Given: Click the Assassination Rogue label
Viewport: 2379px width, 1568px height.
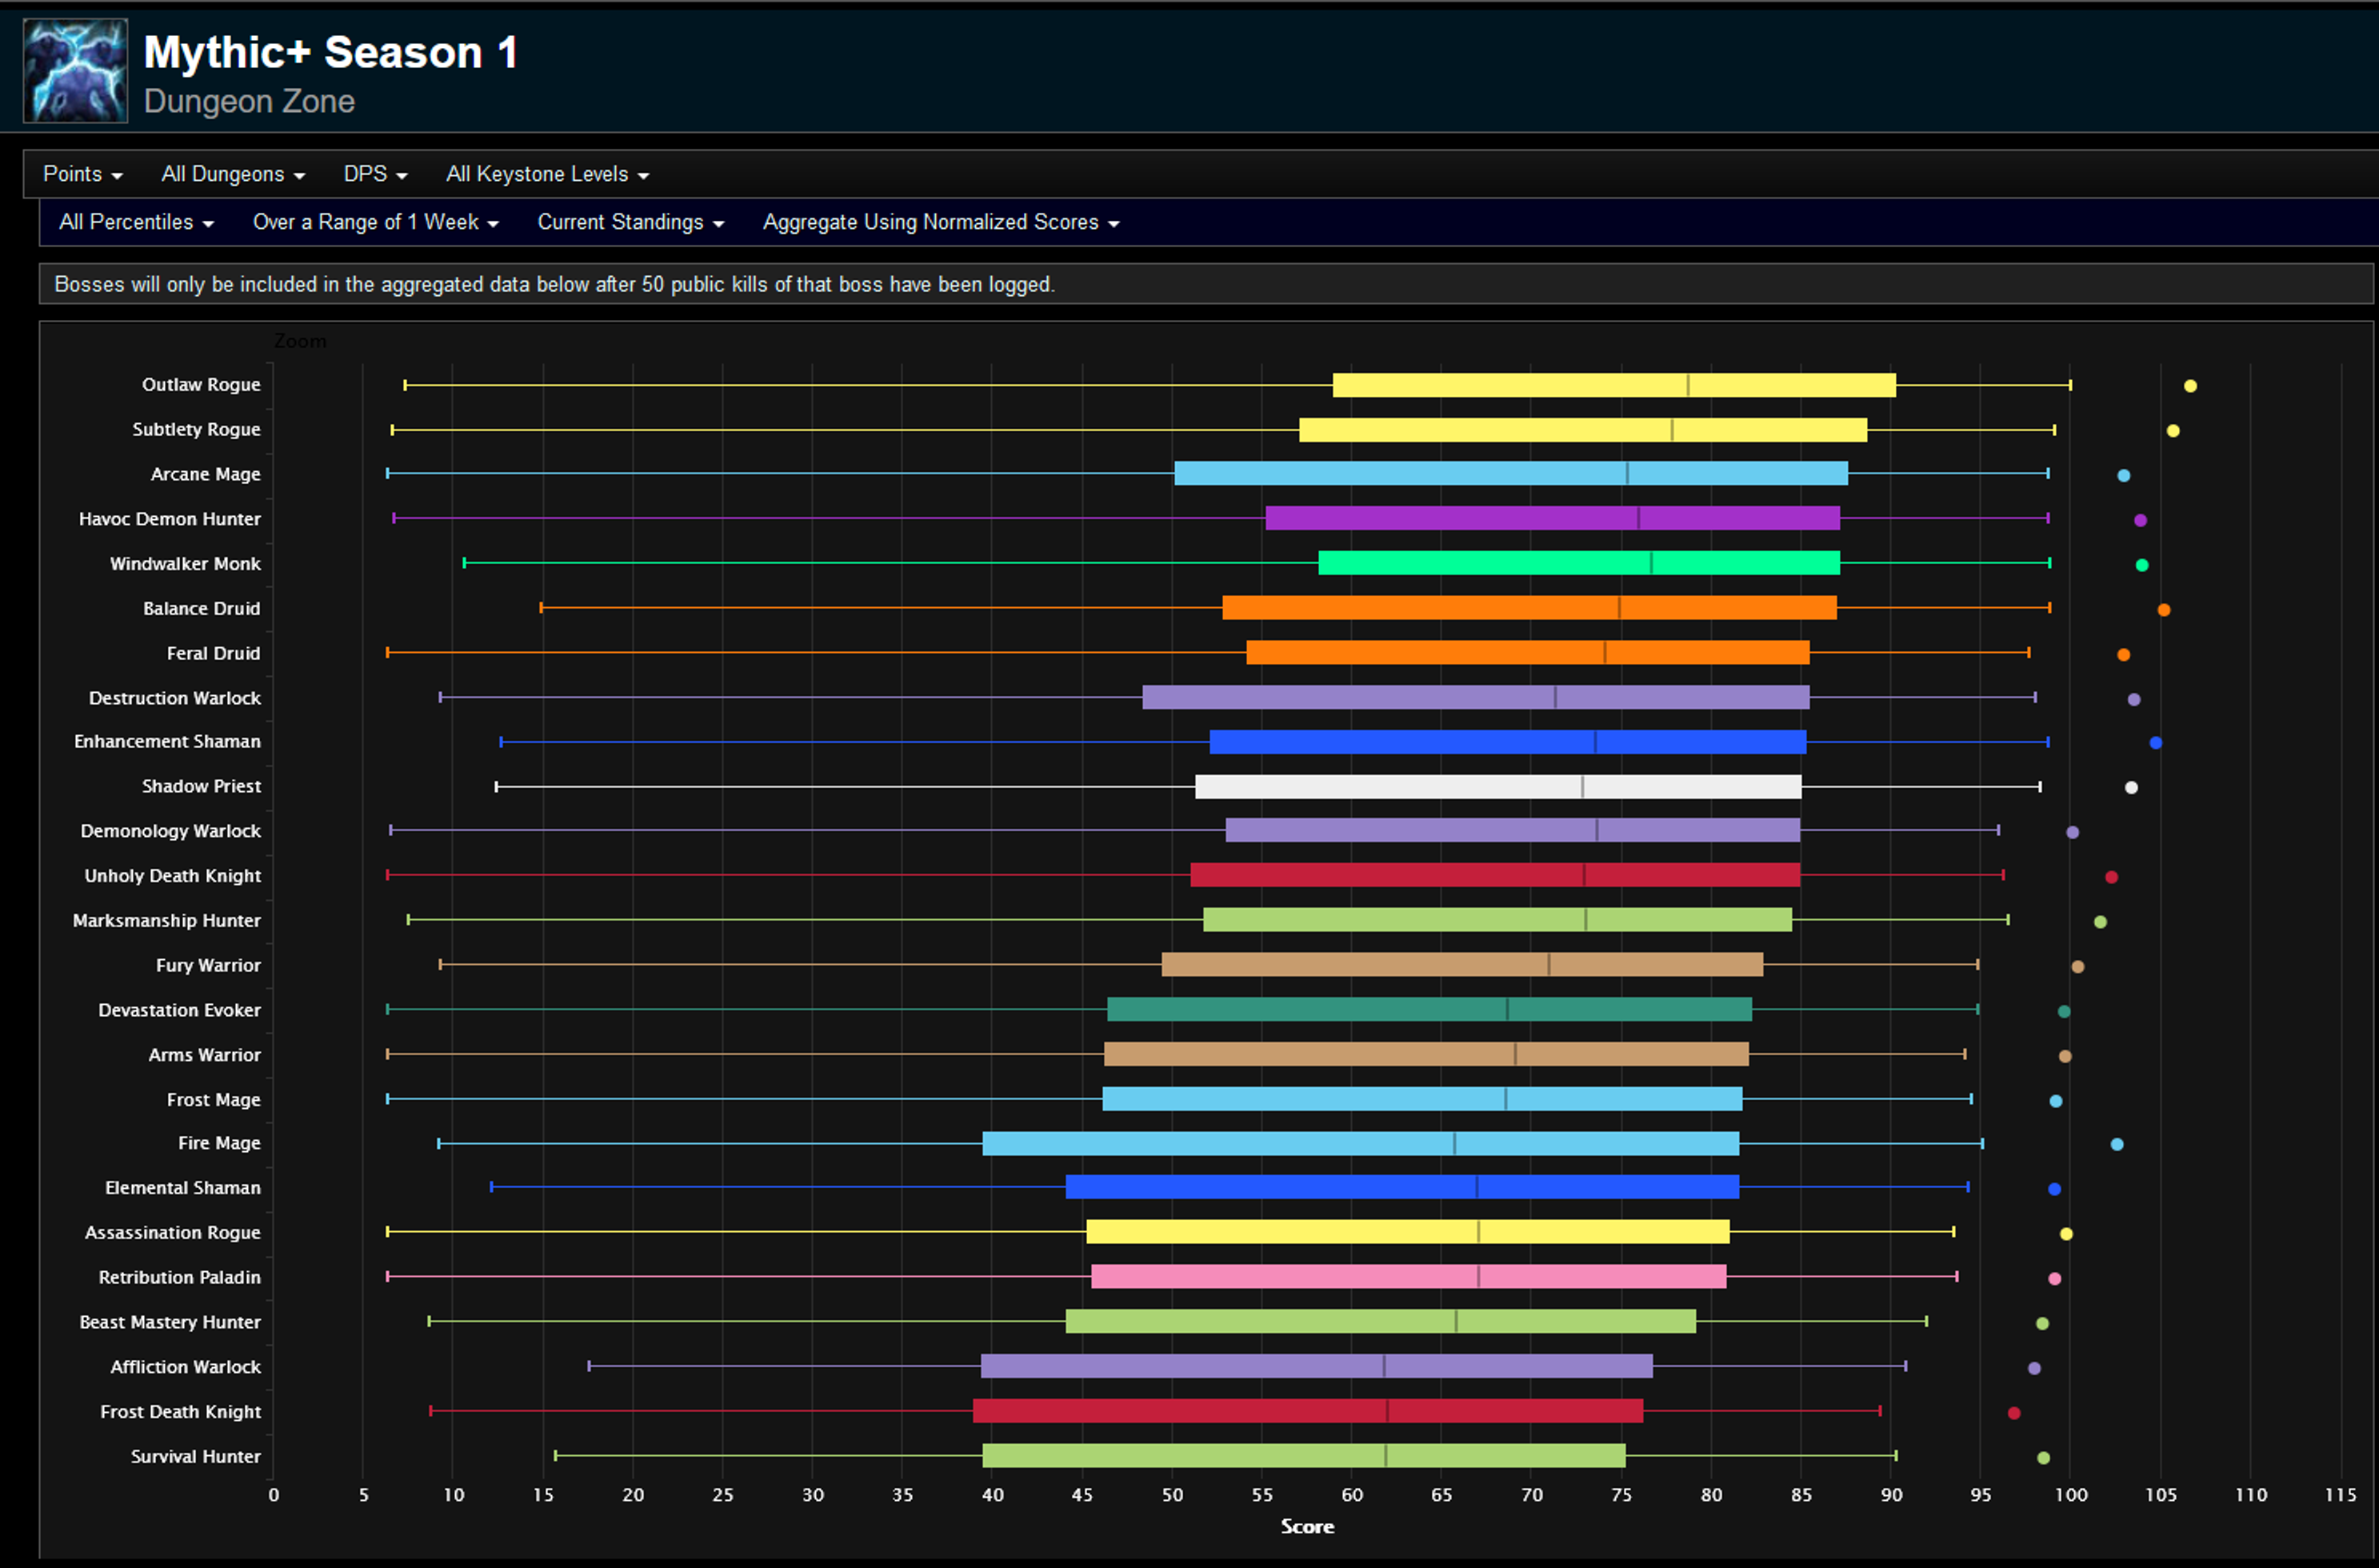Looking at the screenshot, I should pos(172,1233).
